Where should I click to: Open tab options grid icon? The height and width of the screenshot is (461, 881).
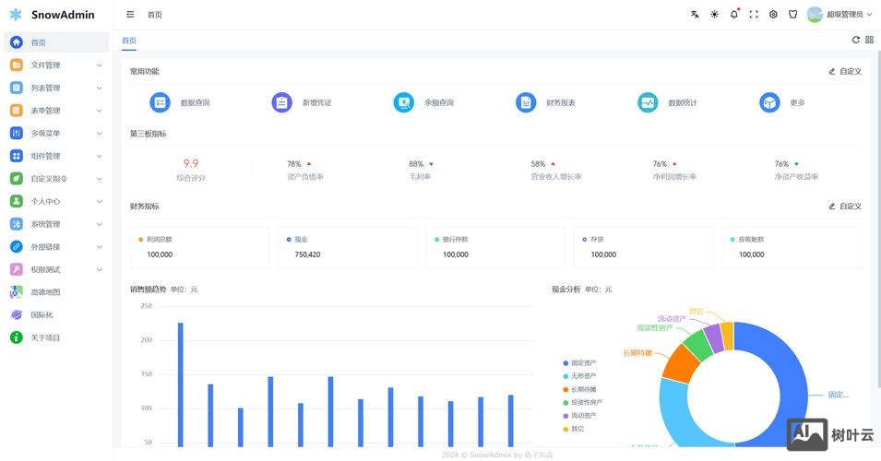coord(869,40)
